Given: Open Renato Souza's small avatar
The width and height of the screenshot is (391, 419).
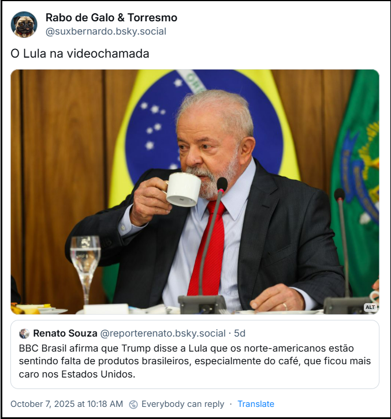Looking at the screenshot, I should pyautogui.click(x=24, y=334).
